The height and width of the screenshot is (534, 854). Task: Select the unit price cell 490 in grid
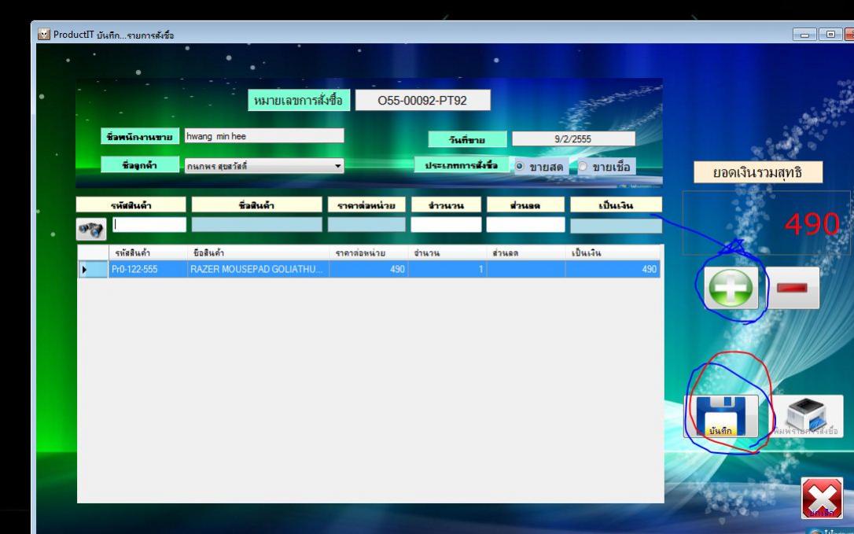pos(368,269)
